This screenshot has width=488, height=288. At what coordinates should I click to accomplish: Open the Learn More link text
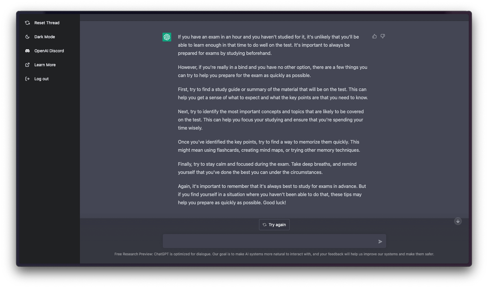(x=45, y=65)
